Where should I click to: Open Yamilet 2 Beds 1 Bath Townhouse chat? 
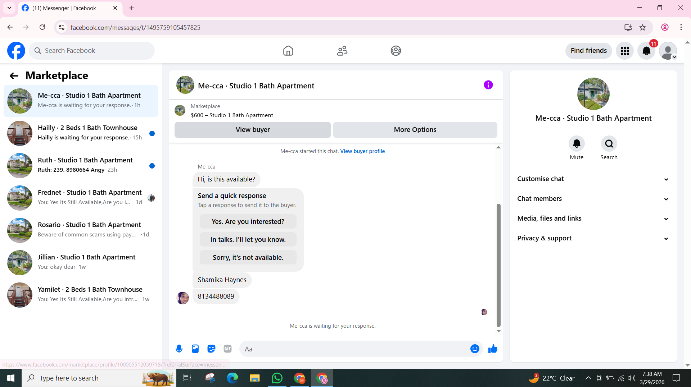pyautogui.click(x=81, y=295)
